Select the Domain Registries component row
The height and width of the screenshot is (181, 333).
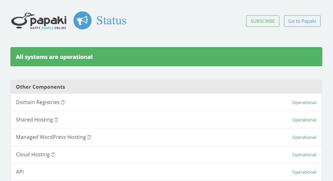(x=166, y=102)
